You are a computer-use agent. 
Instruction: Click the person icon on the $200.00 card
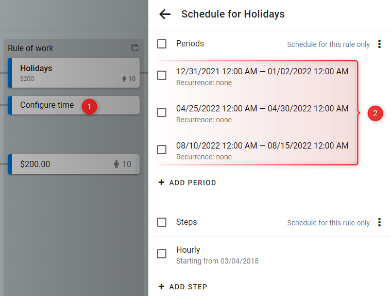116,164
